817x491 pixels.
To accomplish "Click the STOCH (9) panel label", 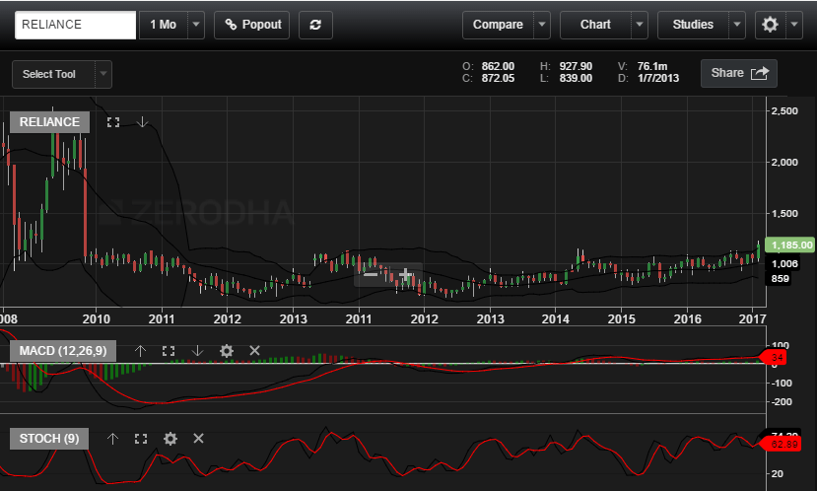I will coord(49,439).
